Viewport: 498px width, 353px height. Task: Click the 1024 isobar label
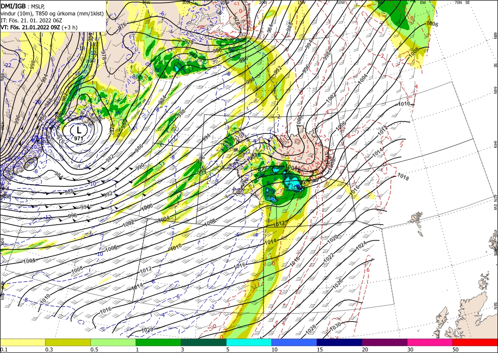click(362, 246)
